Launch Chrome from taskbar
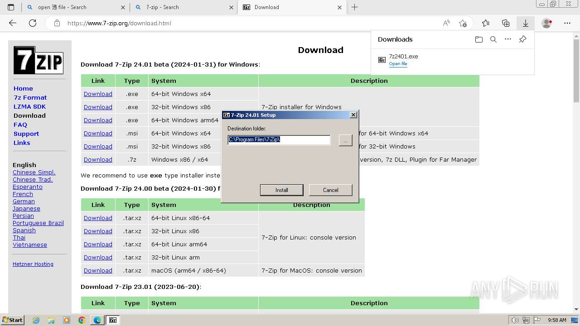This screenshot has height=326, width=580. click(82, 320)
